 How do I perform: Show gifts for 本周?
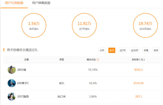[x=146, y=50]
